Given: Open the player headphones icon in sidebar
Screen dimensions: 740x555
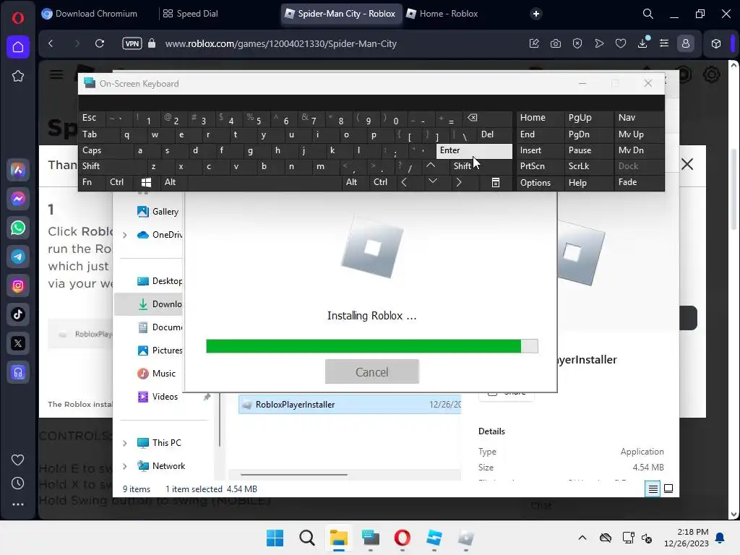Looking at the screenshot, I should tap(18, 372).
